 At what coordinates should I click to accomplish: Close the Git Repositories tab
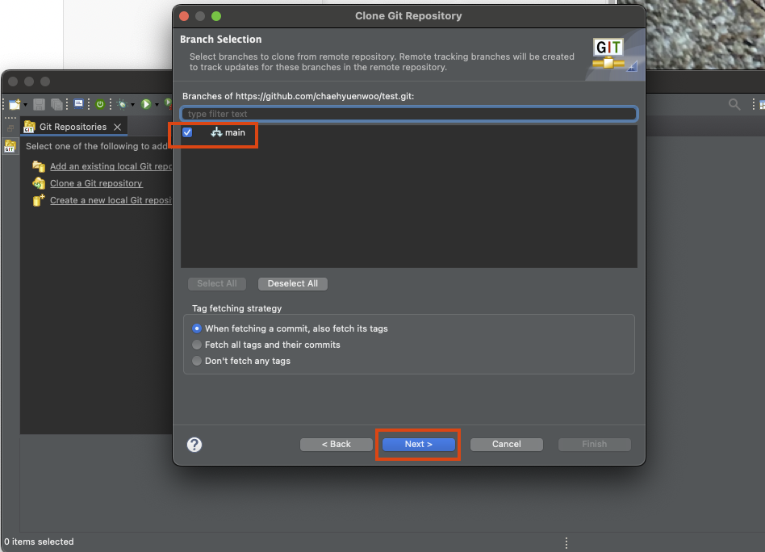click(118, 127)
